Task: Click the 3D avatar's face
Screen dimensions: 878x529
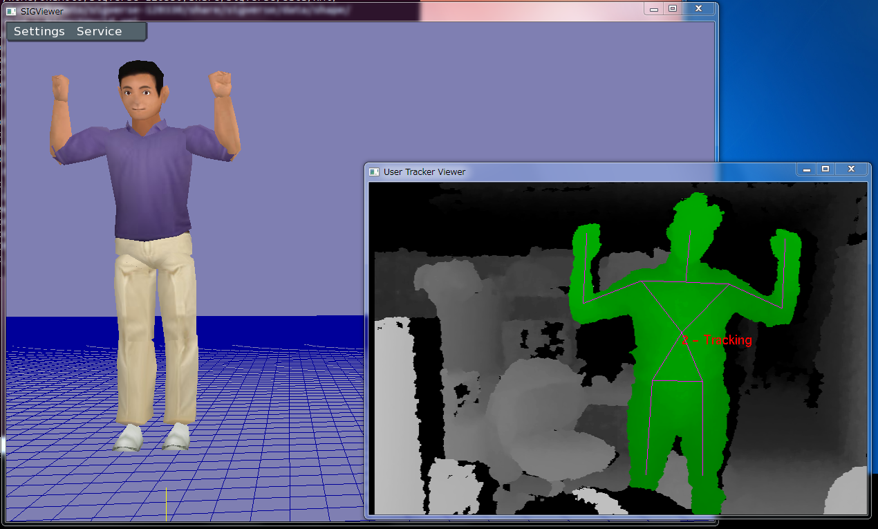Action: pyautogui.click(x=139, y=97)
